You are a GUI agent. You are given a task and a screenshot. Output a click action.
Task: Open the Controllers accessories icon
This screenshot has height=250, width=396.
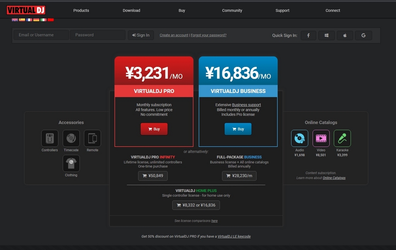(x=50, y=138)
